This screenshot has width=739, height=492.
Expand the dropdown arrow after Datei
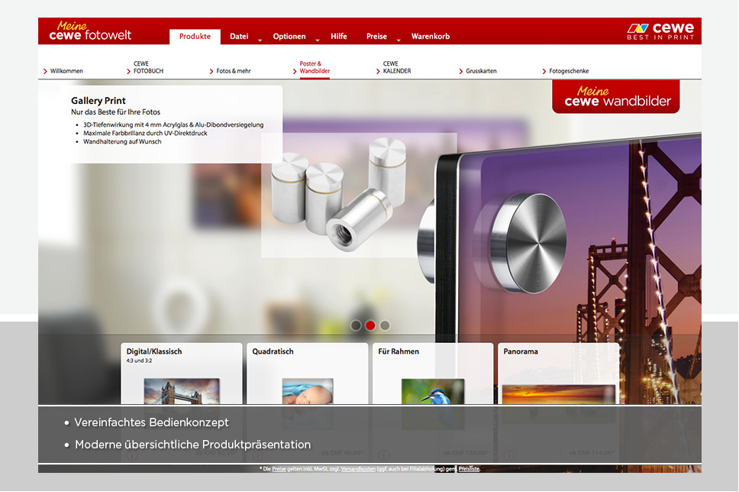tap(260, 40)
